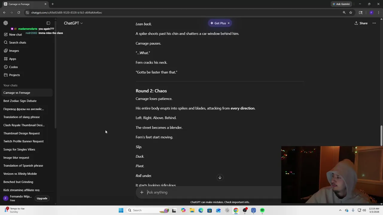This screenshot has height=215, width=383.
Task: Open Microsoft Store from the taskbar
Action: [x=209, y=210]
